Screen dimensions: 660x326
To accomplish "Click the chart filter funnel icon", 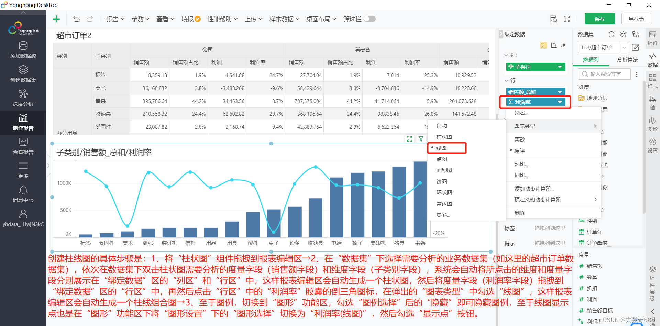I will pos(421,139).
